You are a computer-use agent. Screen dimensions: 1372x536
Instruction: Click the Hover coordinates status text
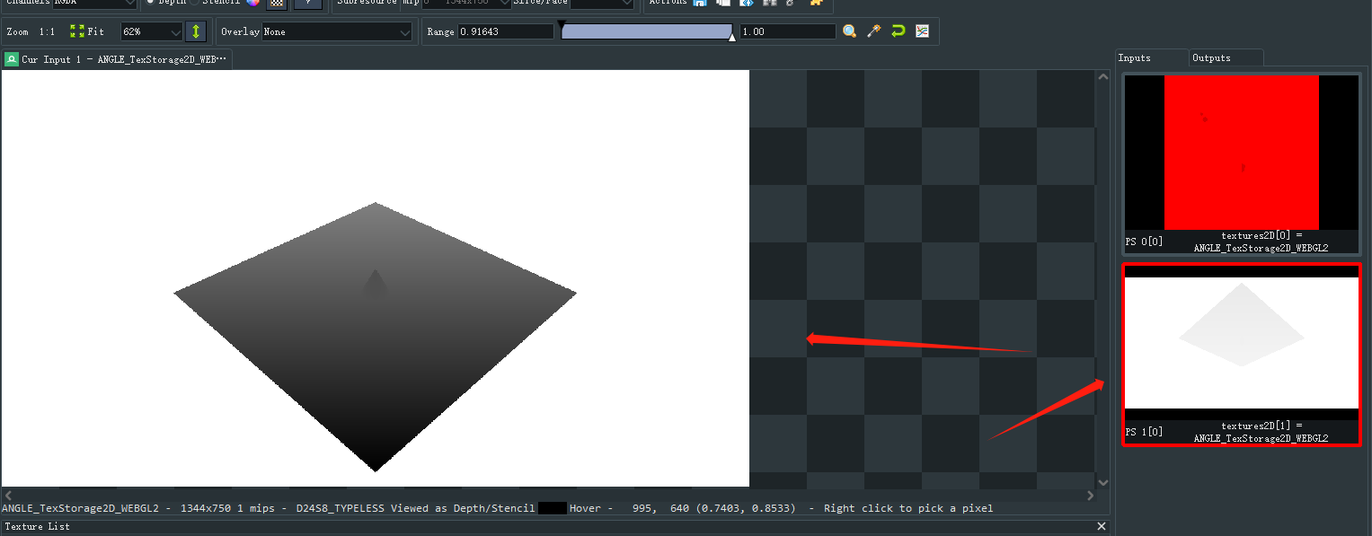pyautogui.click(x=682, y=508)
